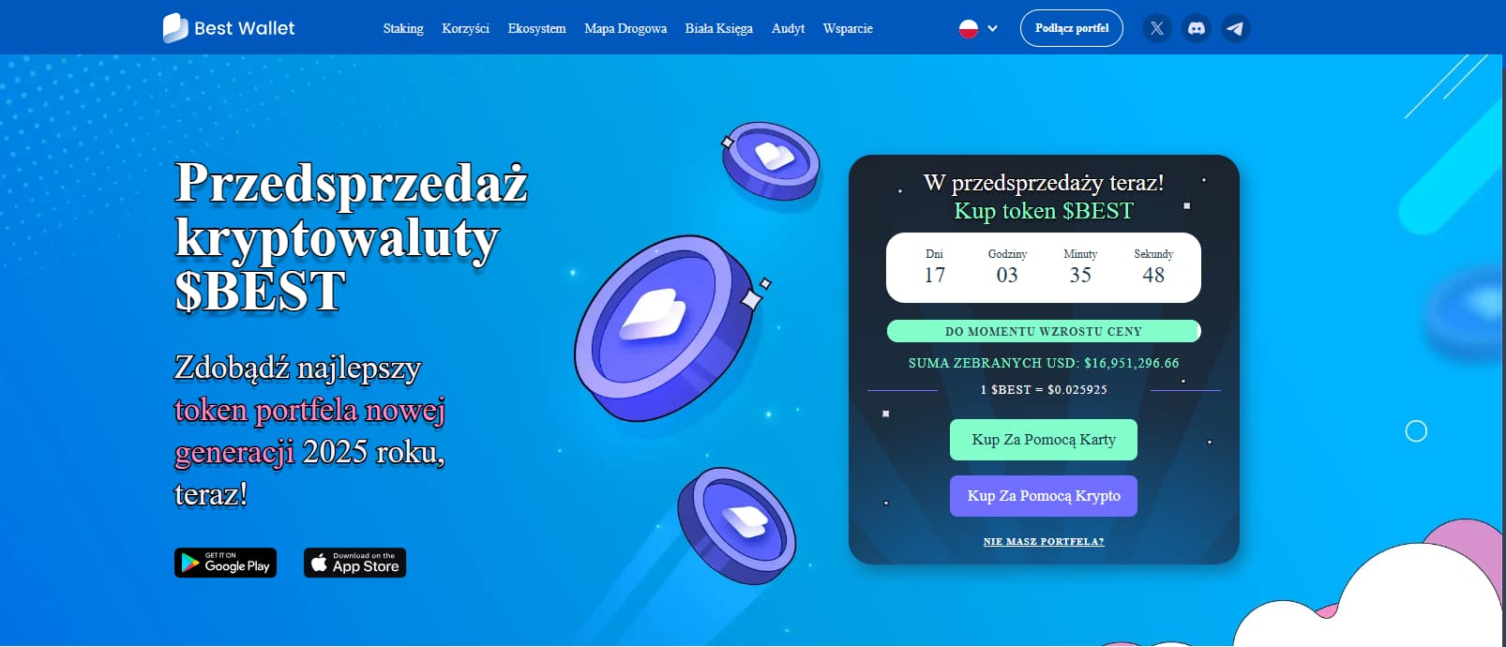Click the Podłącz portfel button
The image size is (1506, 647).
1072,28
